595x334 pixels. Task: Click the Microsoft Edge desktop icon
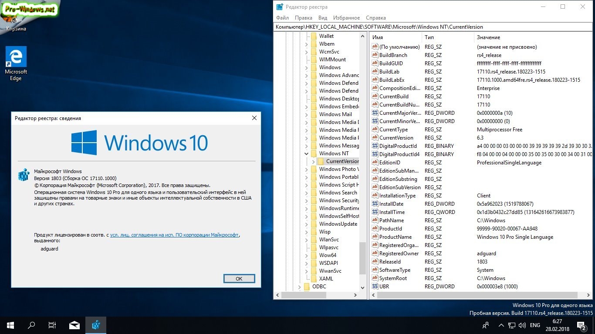[16, 63]
